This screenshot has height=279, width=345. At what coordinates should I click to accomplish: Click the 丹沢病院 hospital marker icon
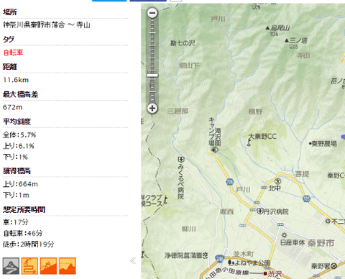(x=260, y=211)
